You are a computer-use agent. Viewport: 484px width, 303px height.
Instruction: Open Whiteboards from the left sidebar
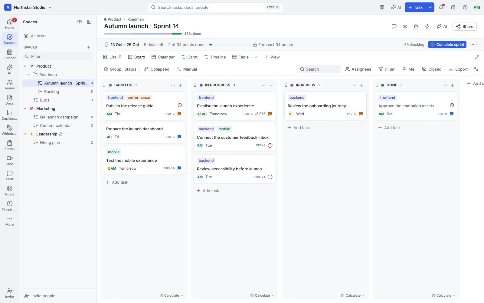[x=9, y=130]
